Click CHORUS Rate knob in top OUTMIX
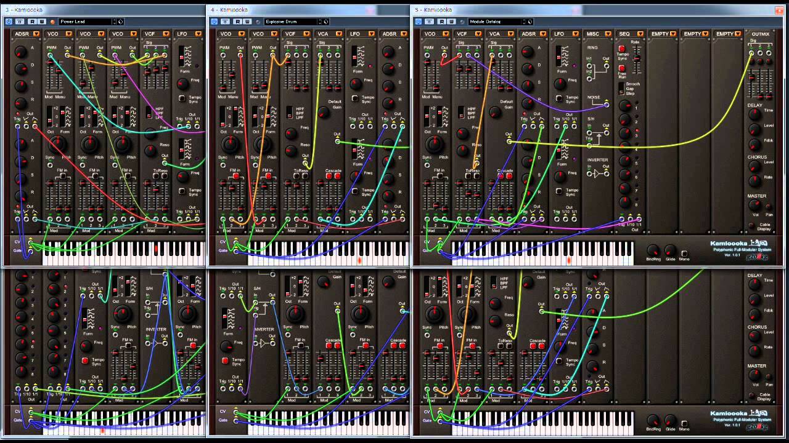The image size is (789, 443). (754, 180)
